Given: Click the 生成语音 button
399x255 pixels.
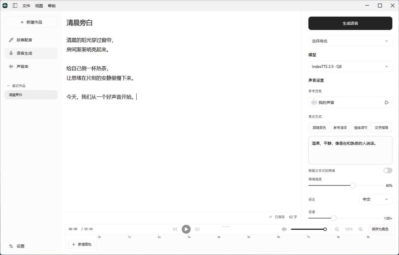Looking at the screenshot, I should (x=350, y=23).
